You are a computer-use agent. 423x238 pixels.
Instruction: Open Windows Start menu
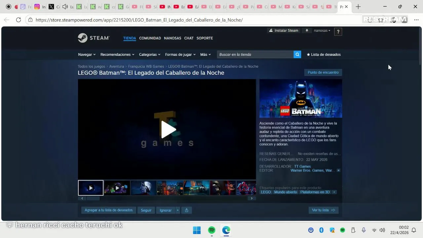point(197,230)
